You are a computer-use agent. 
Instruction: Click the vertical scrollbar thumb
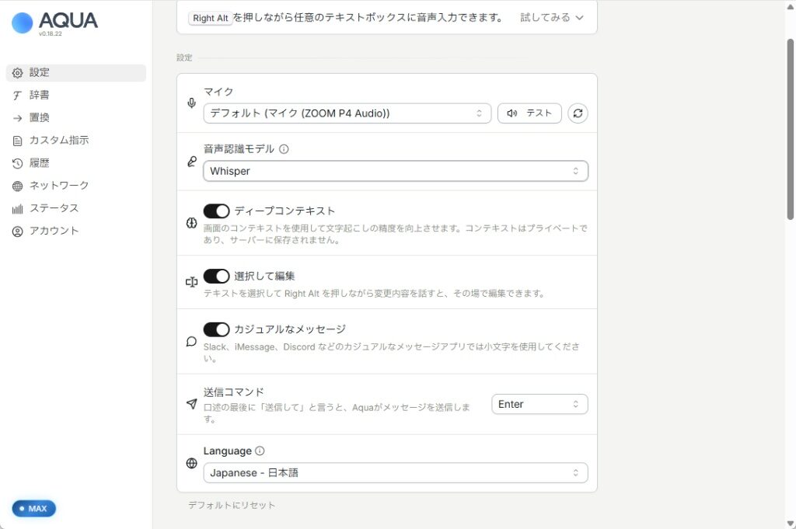point(791,129)
